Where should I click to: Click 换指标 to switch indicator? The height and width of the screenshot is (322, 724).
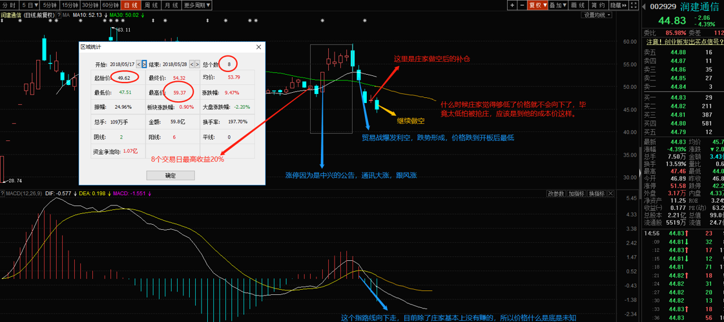click(x=596, y=193)
